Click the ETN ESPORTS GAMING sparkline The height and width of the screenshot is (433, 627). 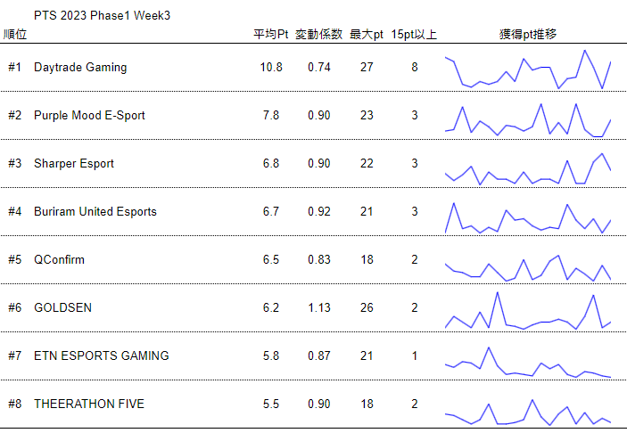(x=528, y=357)
